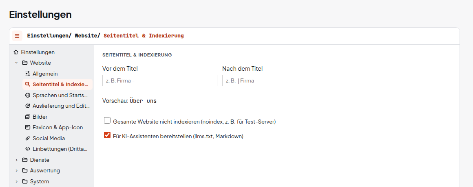Viewport: 473px width, 187px height.
Task: Click the Gesamte Website nicht indexieren label
Action: pos(195,122)
